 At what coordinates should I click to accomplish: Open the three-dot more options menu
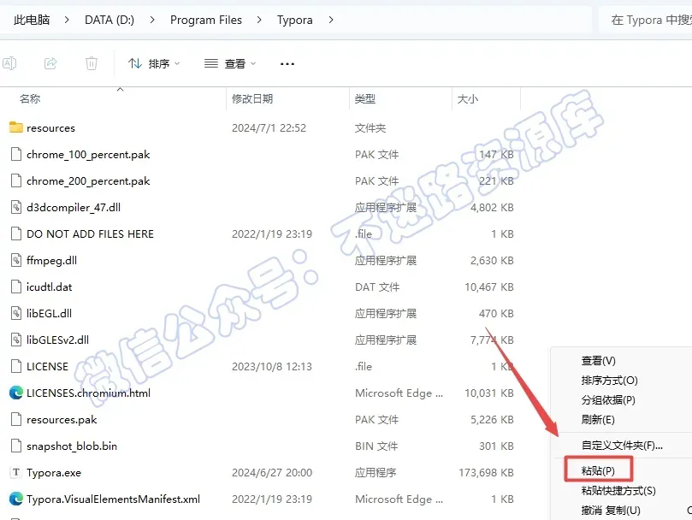point(287,64)
